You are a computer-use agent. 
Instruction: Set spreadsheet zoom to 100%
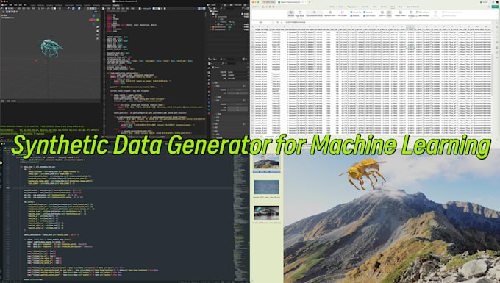(389, 13)
